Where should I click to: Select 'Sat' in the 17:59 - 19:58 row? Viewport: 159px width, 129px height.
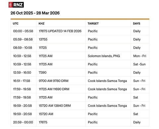(x=135, y=97)
